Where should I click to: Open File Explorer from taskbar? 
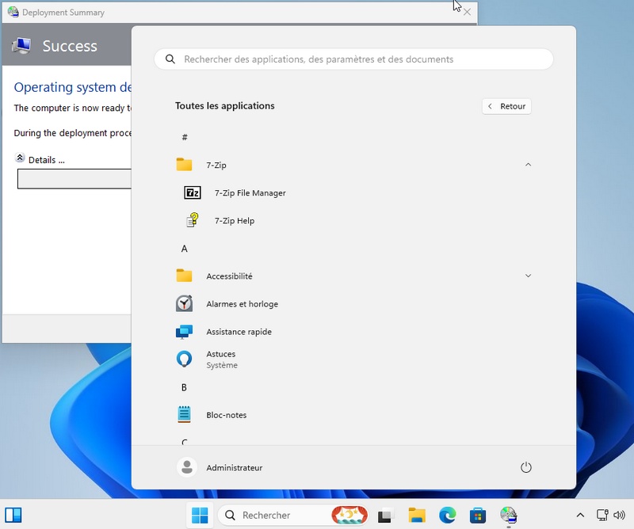tap(417, 516)
